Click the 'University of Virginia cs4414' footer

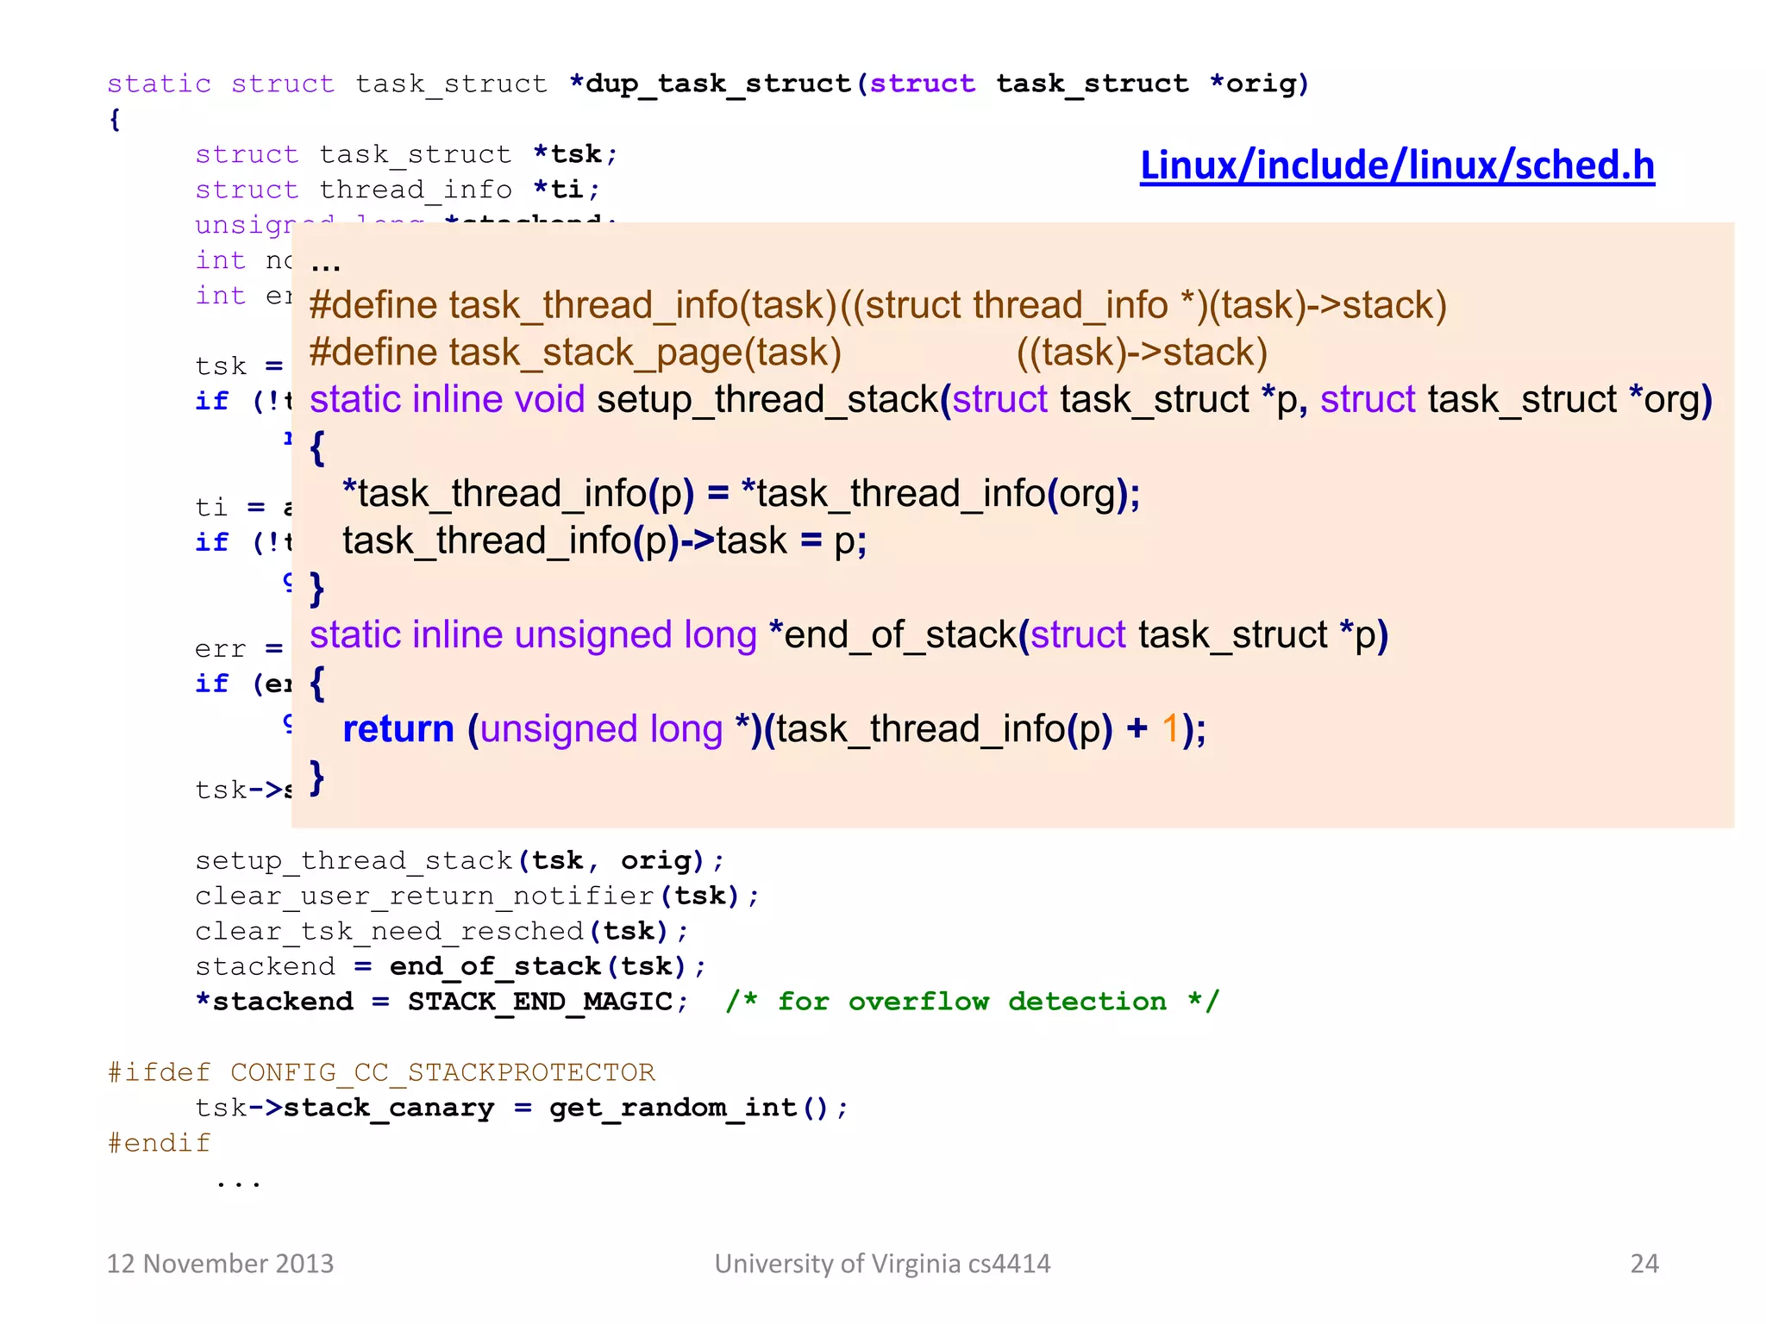tap(882, 1264)
